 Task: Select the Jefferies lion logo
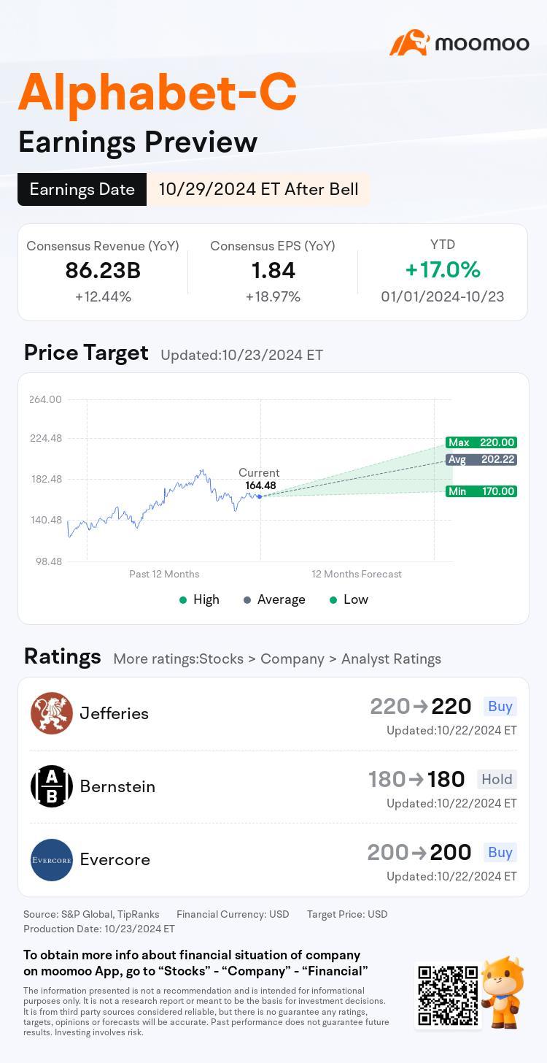[x=52, y=713]
